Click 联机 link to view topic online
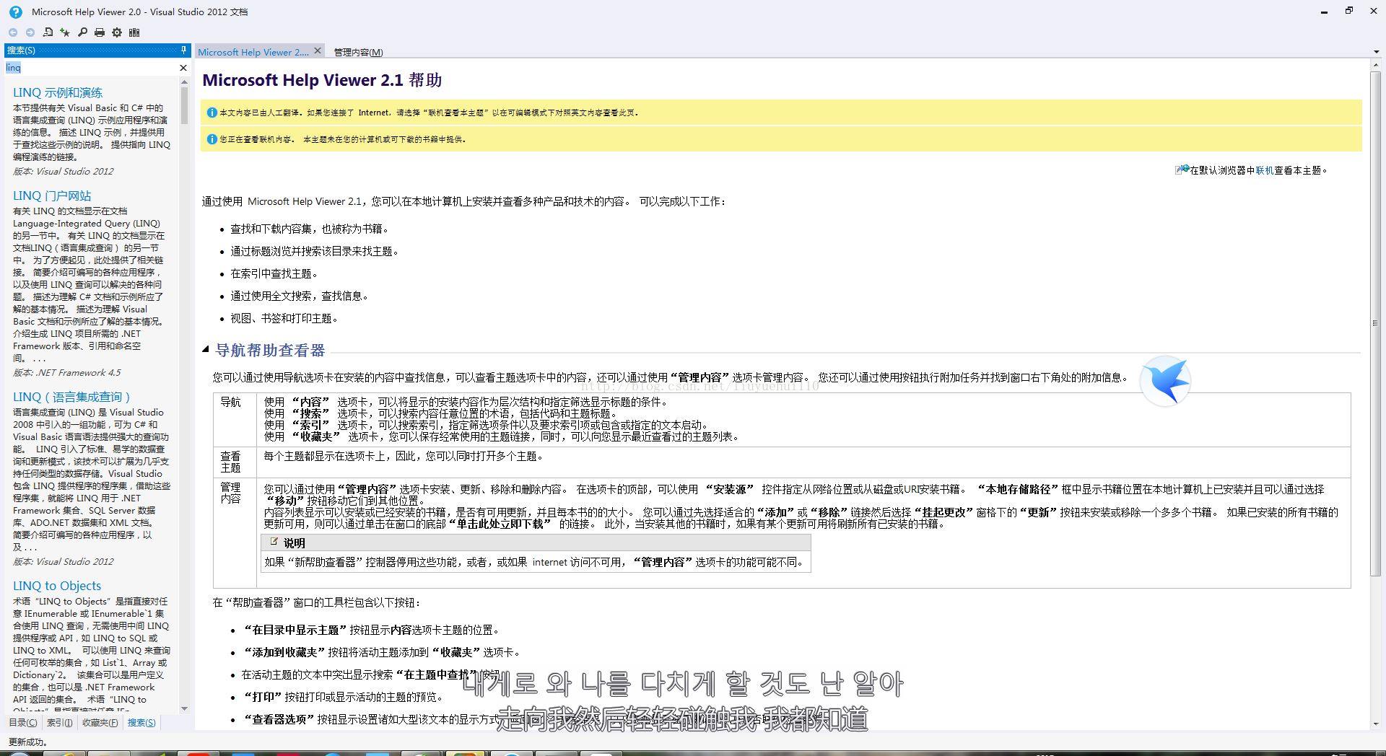Viewport: 1386px width, 756px height. [1265, 170]
